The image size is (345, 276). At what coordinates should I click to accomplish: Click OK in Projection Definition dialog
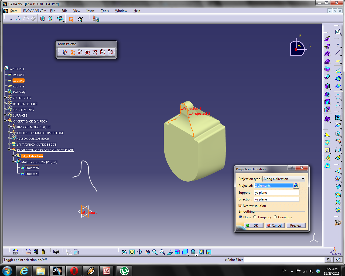254,226
